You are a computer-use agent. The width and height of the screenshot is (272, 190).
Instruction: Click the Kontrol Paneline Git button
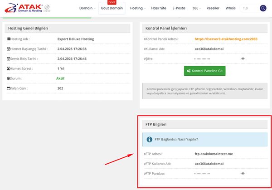pyautogui.click(x=205, y=71)
